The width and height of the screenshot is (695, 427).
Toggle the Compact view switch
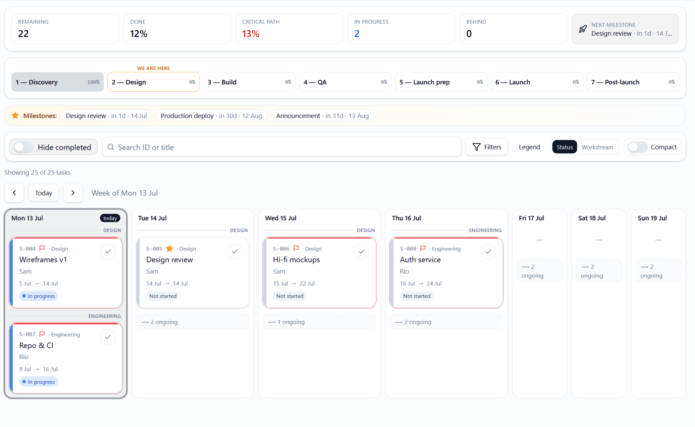637,147
